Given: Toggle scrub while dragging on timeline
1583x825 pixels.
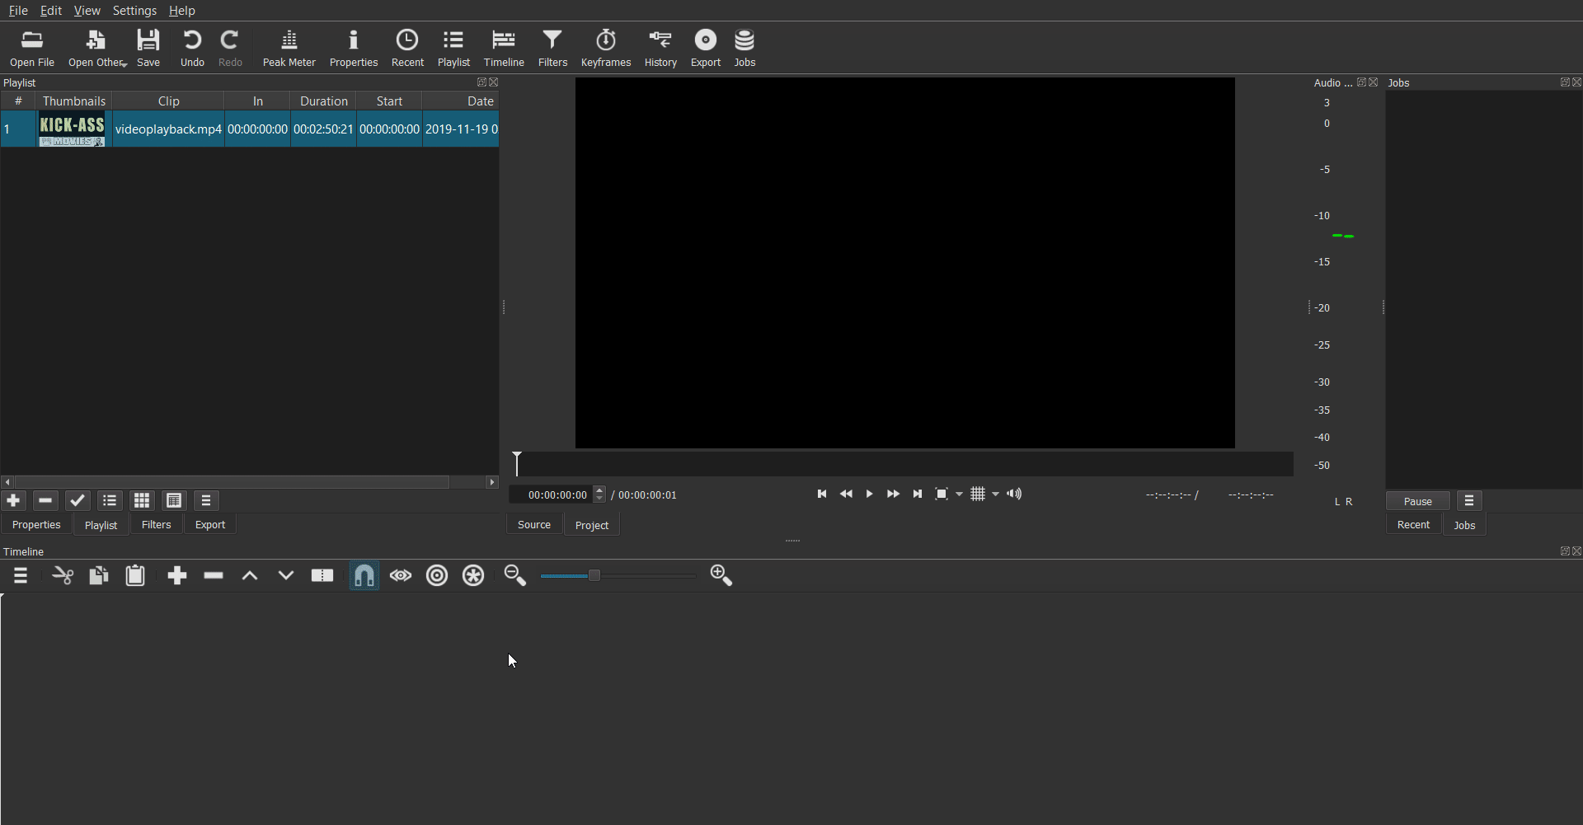Looking at the screenshot, I should (401, 575).
